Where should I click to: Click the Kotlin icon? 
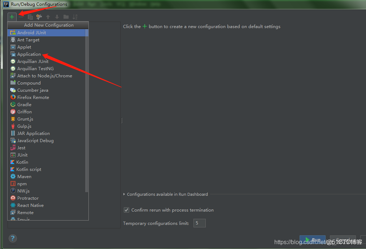[12, 162]
